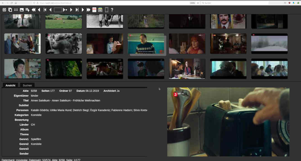Select black-and-white soldiers thumbnail
301x161 pixels.
coord(64,44)
